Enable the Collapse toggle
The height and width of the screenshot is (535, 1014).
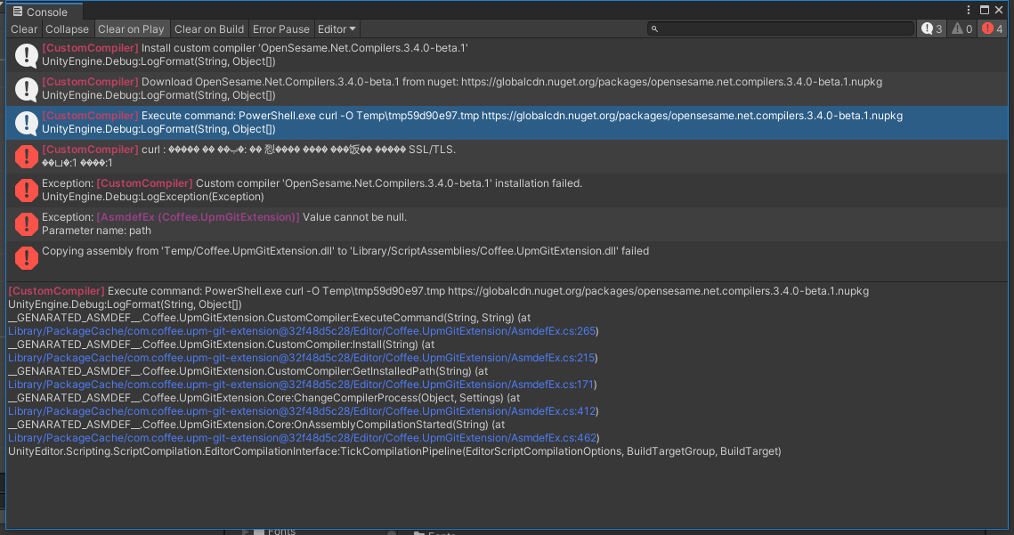(x=67, y=28)
